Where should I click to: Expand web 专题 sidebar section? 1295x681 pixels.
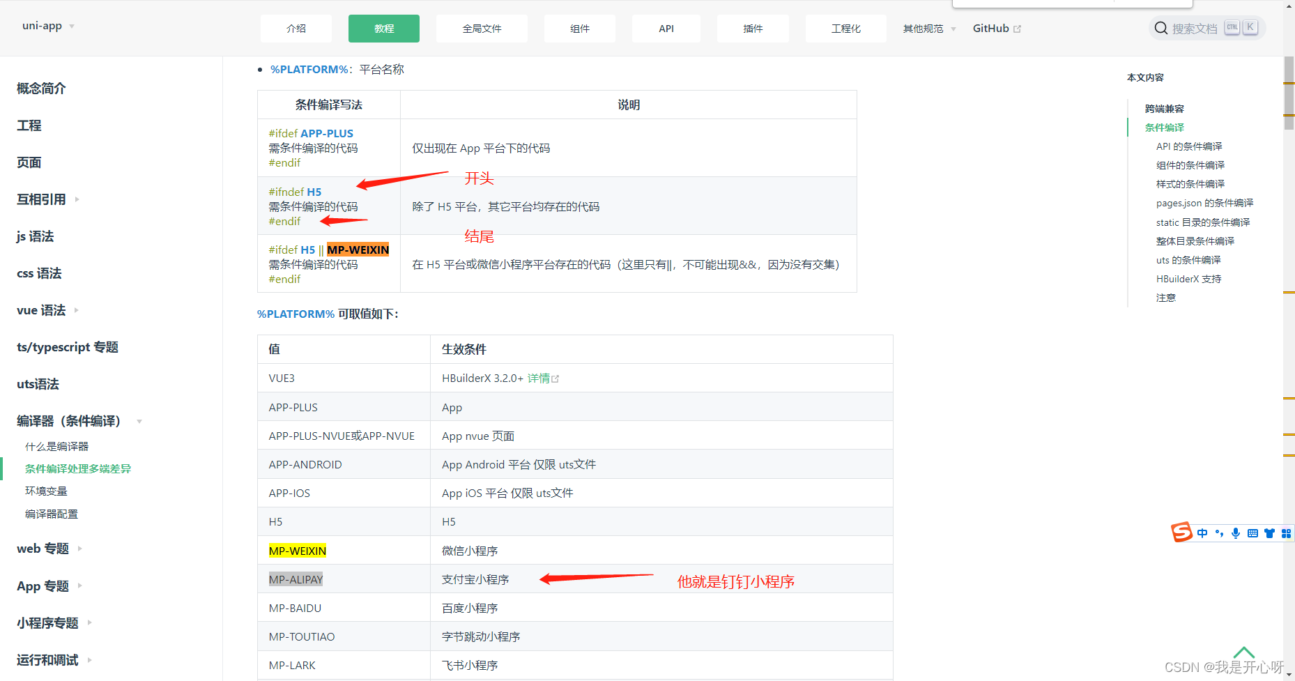(79, 549)
